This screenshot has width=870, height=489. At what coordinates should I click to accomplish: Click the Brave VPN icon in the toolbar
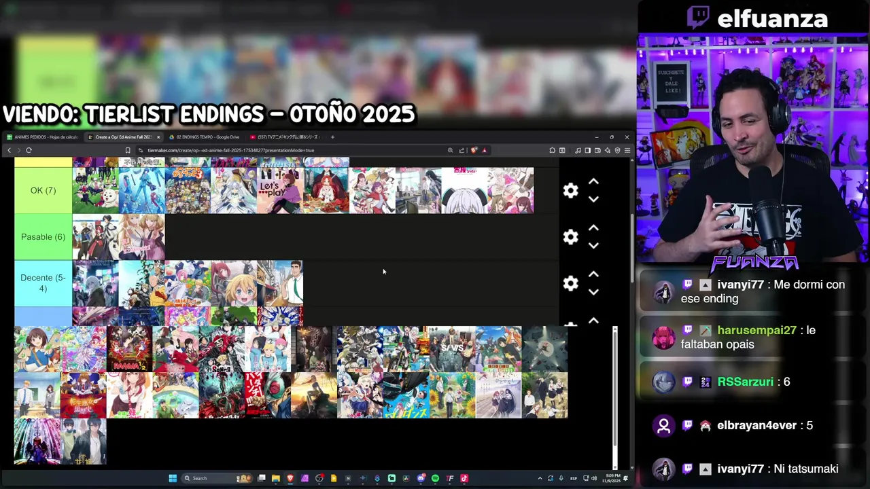click(x=617, y=150)
